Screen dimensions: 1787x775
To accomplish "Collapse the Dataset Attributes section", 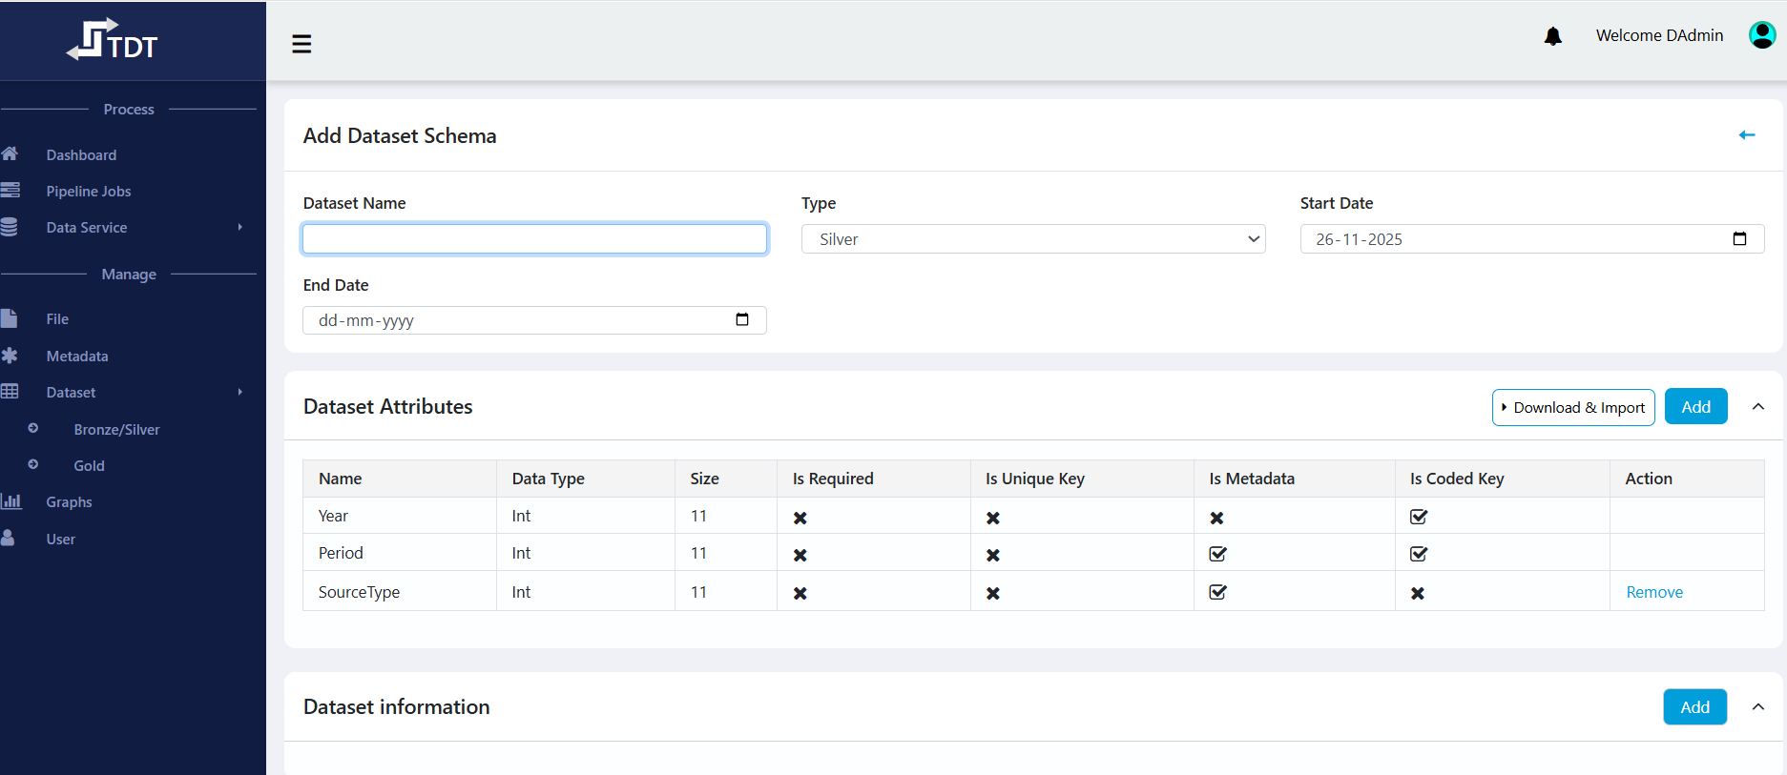I will click(x=1757, y=407).
